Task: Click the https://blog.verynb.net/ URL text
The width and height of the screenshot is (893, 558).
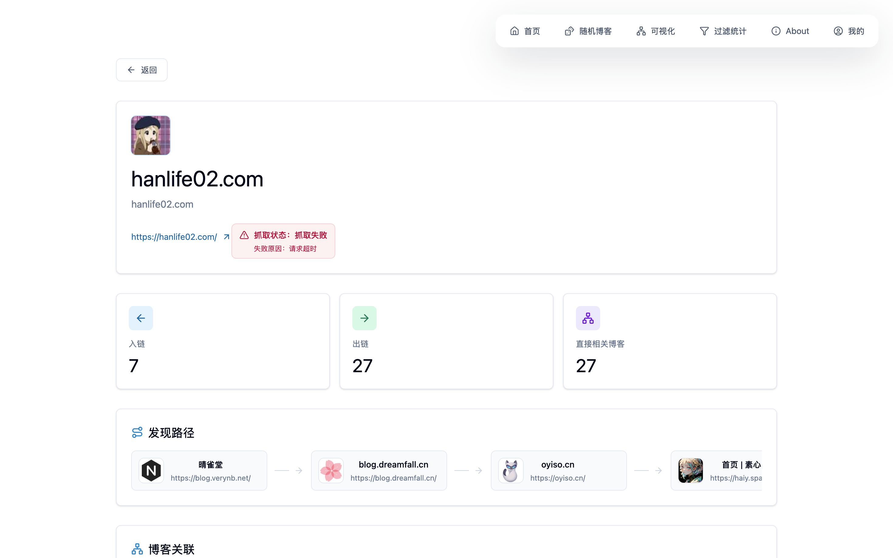Action: coord(210,478)
